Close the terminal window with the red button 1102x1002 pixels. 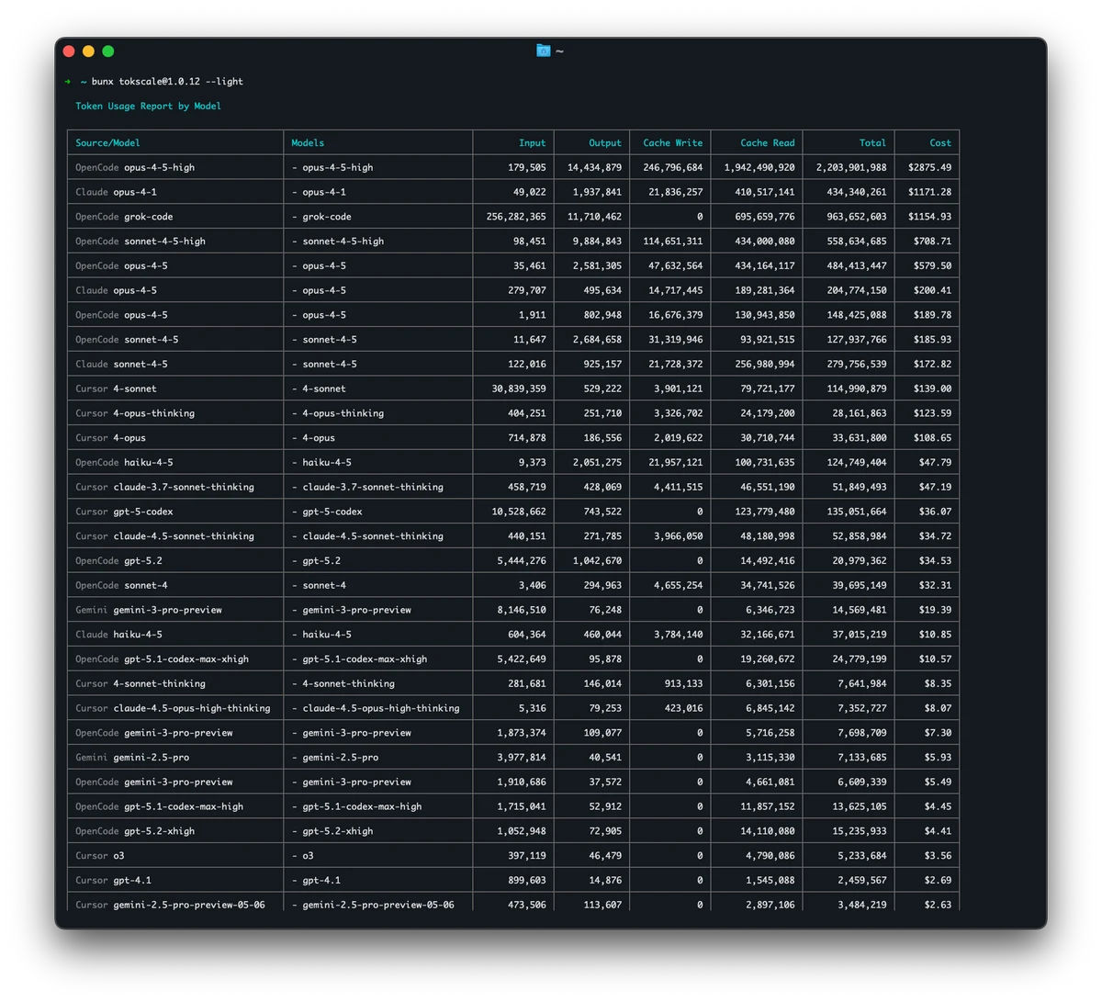point(69,51)
